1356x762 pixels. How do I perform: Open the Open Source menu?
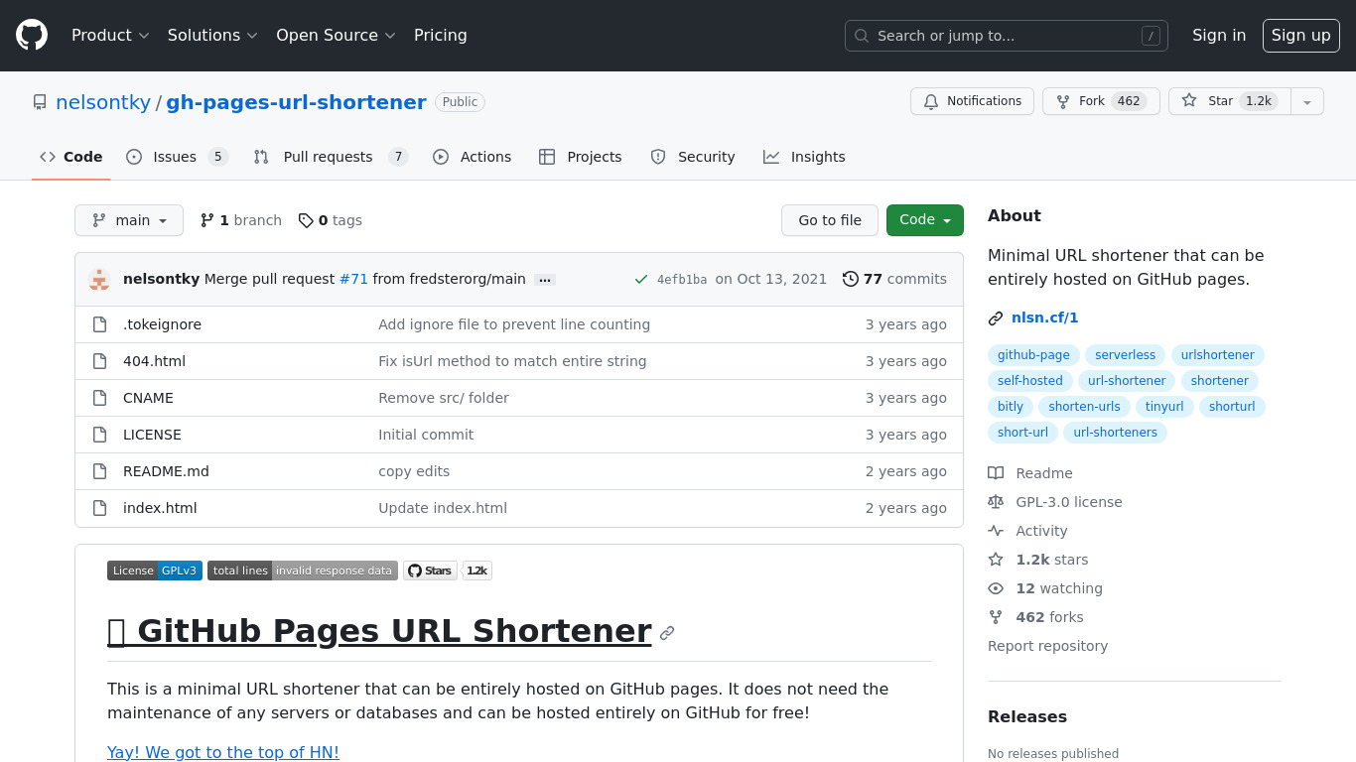coord(336,36)
